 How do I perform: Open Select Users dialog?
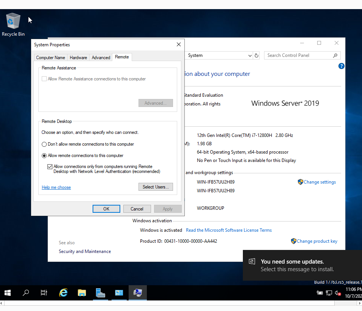point(156,187)
